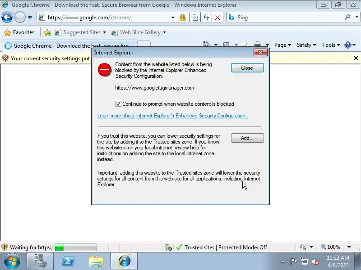Screen dimensions: 361x270
Task: Go to Home page using the house icon
Action: (206, 45)
